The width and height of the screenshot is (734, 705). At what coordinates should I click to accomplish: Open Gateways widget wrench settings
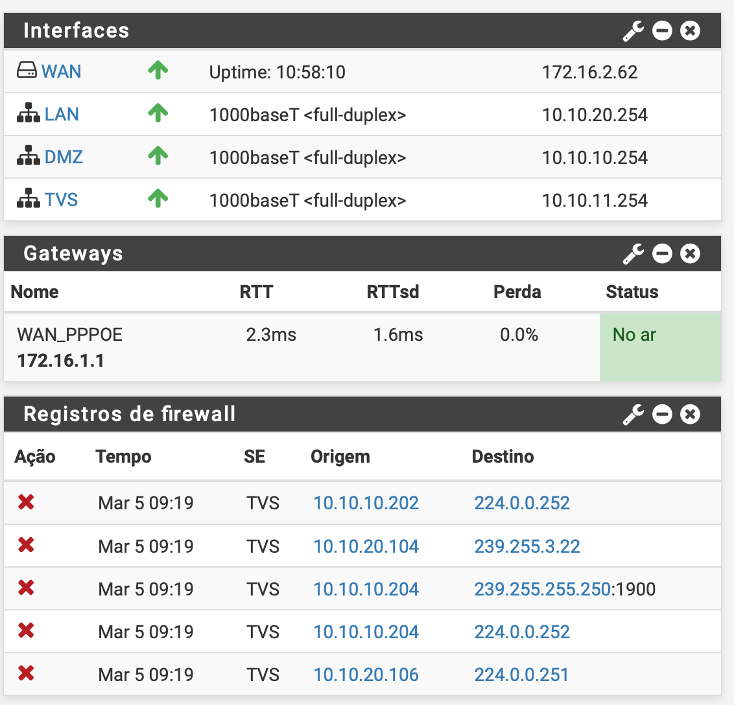(x=633, y=253)
